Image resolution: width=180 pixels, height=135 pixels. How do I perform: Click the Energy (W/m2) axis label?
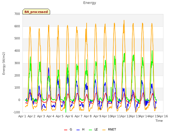tap(4, 63)
